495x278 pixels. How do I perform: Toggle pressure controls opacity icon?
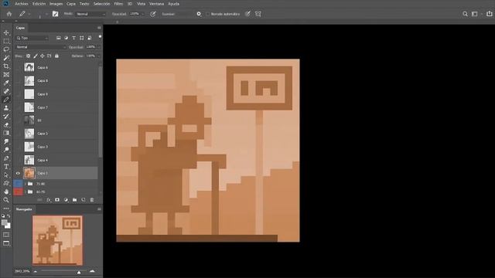tap(153, 14)
